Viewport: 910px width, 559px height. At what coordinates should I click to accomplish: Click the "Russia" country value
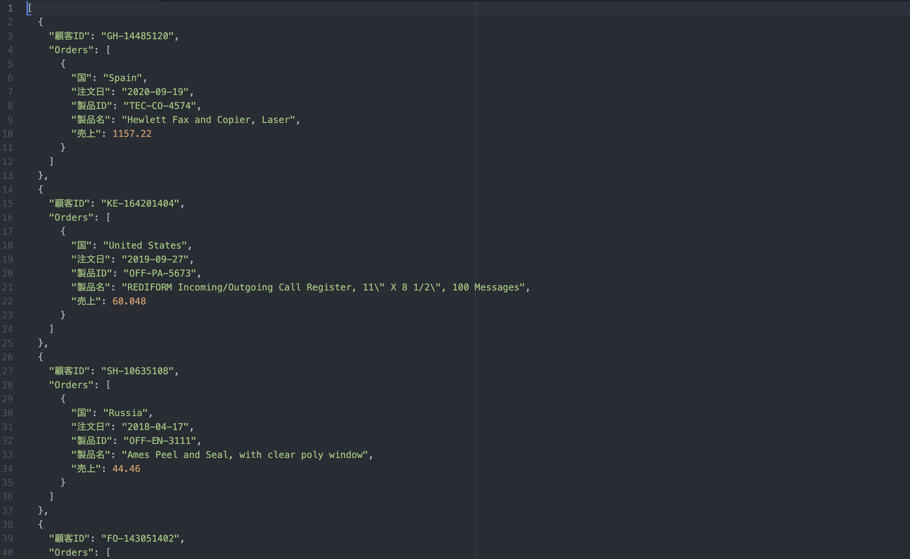click(x=125, y=413)
